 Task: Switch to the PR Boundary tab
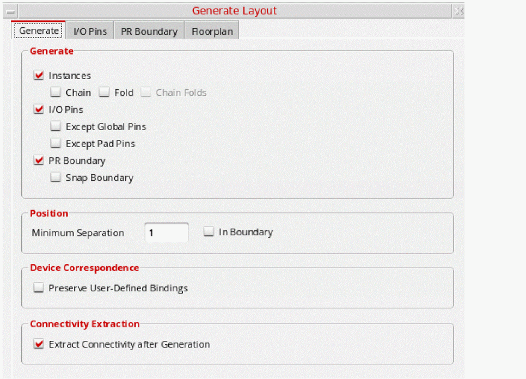tap(149, 32)
